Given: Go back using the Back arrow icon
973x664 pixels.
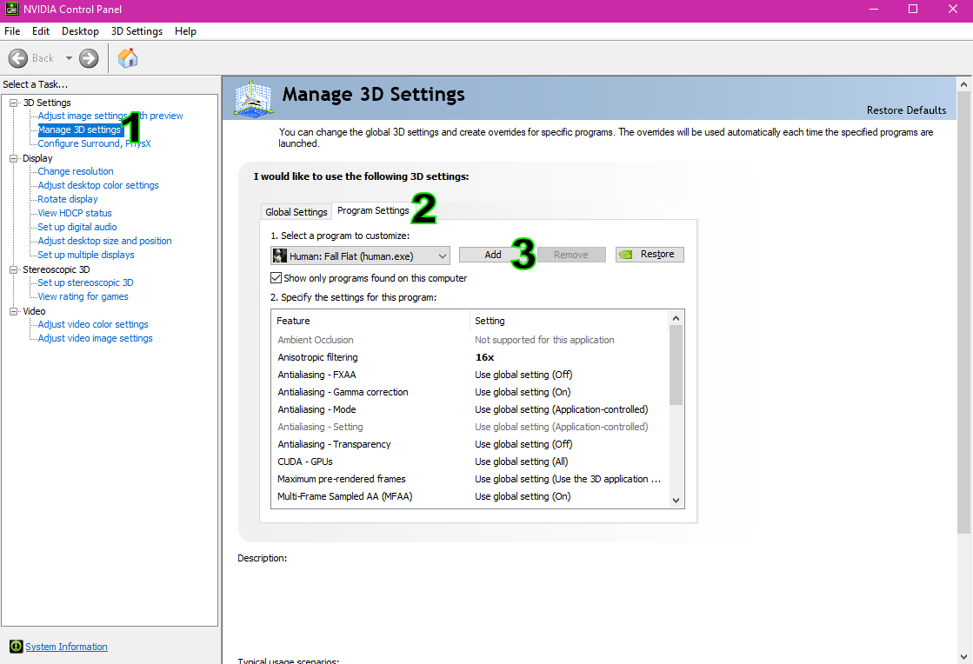Looking at the screenshot, I should click(x=18, y=58).
